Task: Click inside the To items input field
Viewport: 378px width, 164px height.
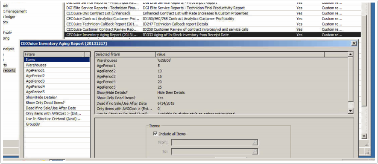Action: click(212, 152)
